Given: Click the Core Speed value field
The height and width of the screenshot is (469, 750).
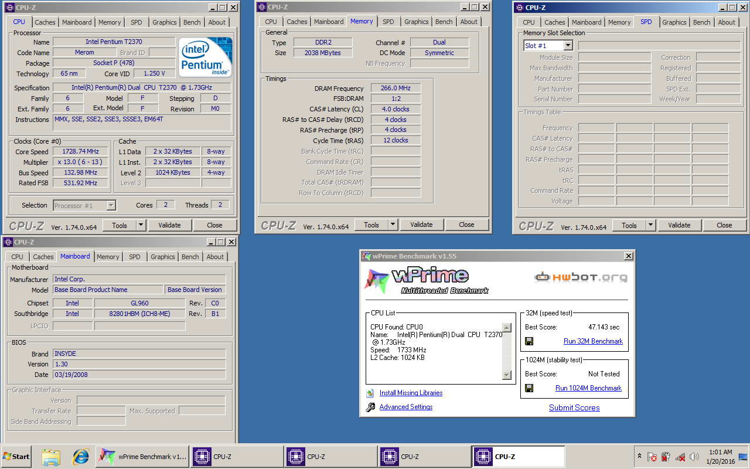Looking at the screenshot, I should [x=81, y=151].
